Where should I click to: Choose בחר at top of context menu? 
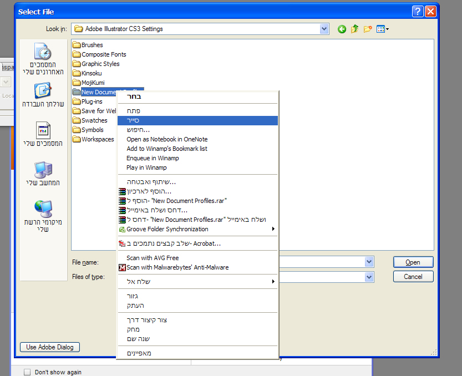tap(197, 96)
